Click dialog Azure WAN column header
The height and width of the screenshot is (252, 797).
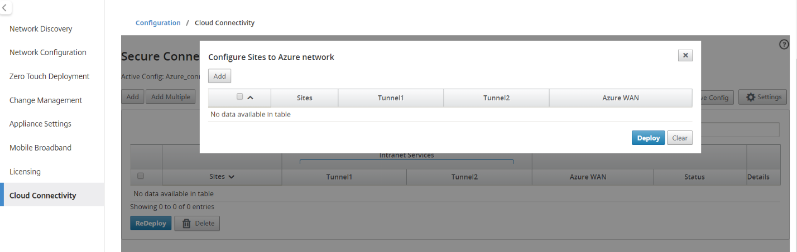coord(621,98)
